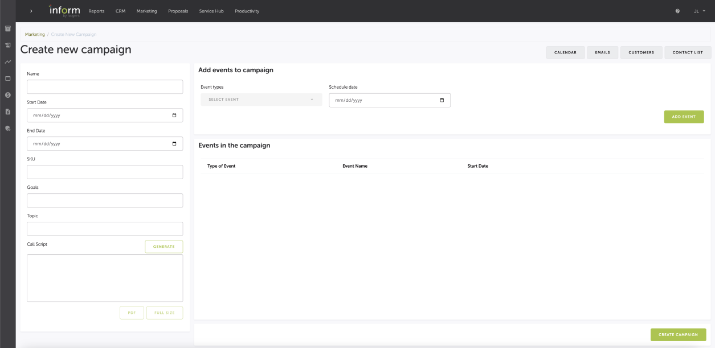Open the End Date calendar picker icon
This screenshot has width=715, height=348.
pyautogui.click(x=174, y=143)
